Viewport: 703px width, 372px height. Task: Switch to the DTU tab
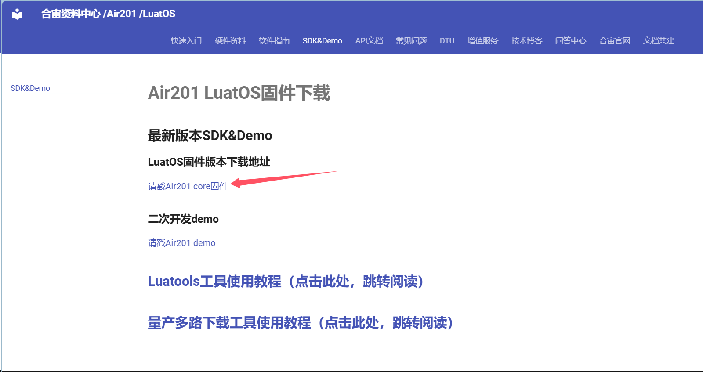point(447,41)
